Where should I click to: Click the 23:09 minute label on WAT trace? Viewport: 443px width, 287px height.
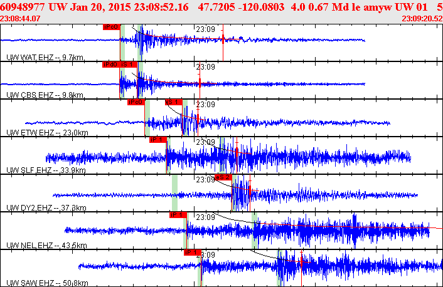pos(206,29)
